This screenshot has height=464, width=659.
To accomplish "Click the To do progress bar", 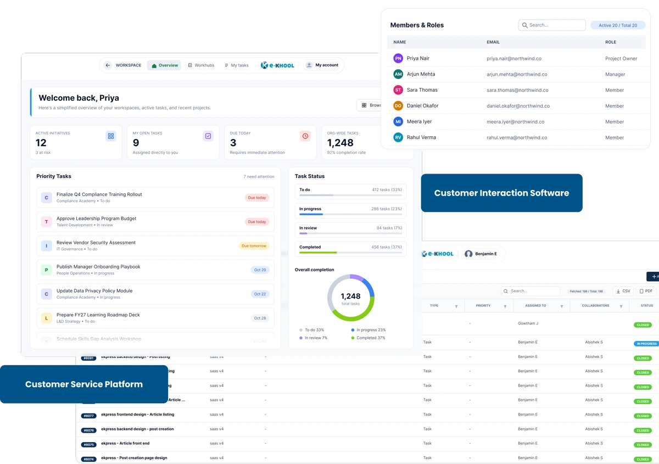I will point(350,195).
